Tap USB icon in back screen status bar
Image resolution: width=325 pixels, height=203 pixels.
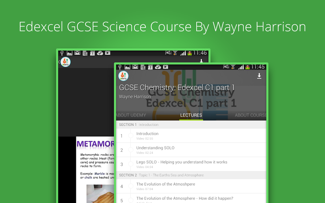(62, 53)
